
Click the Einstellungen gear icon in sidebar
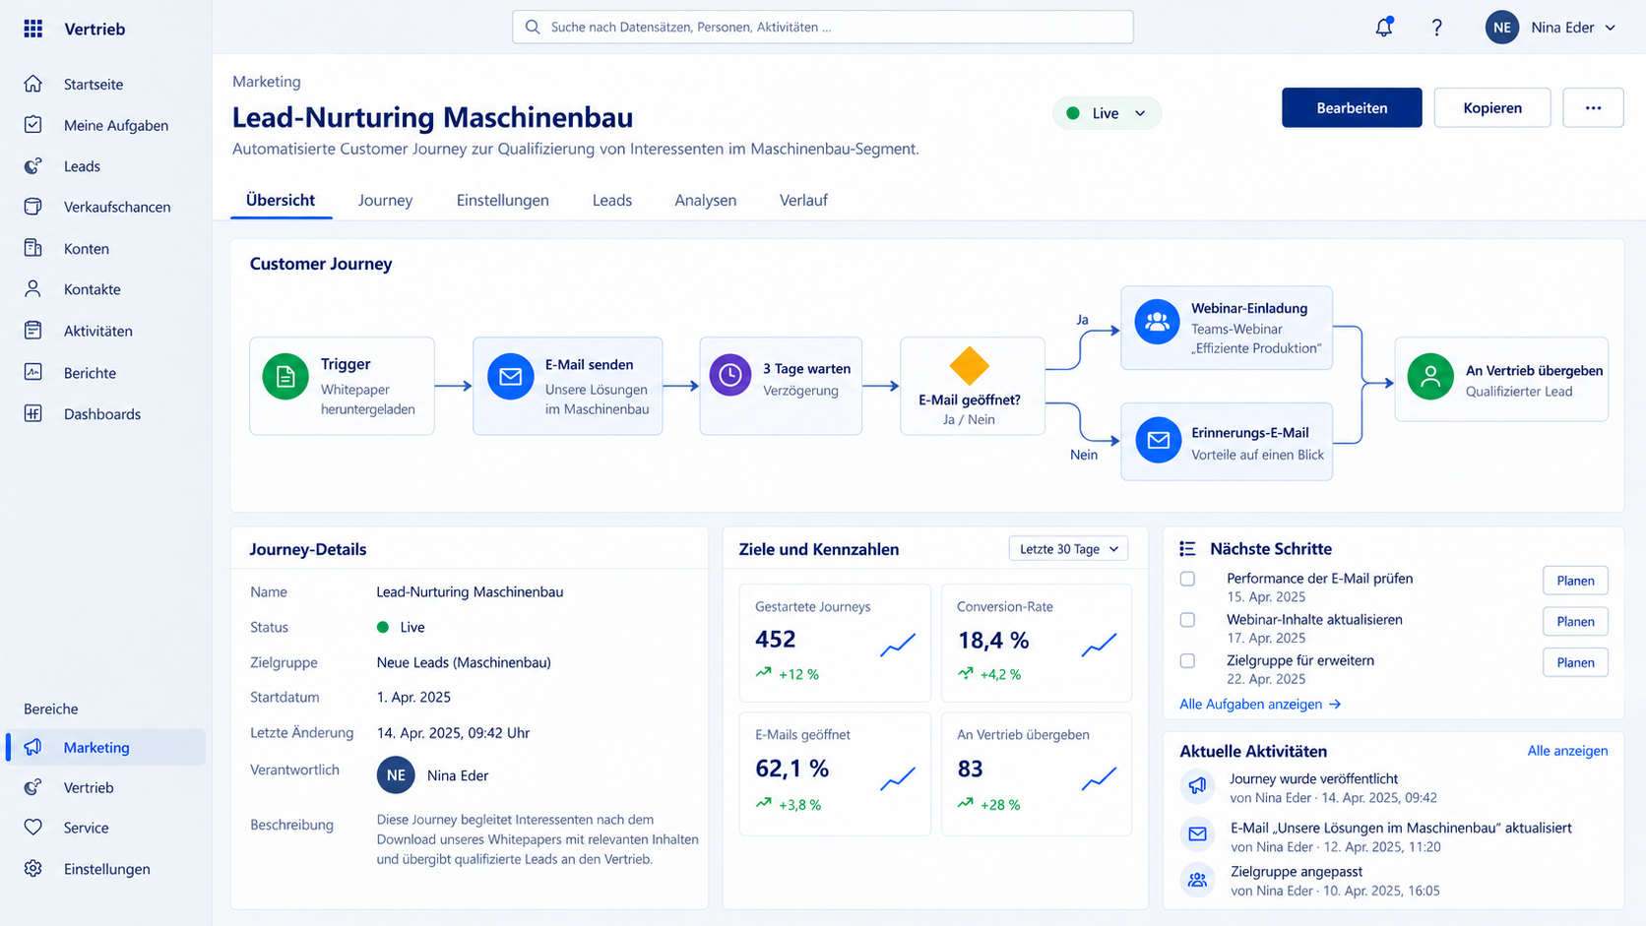(33, 869)
